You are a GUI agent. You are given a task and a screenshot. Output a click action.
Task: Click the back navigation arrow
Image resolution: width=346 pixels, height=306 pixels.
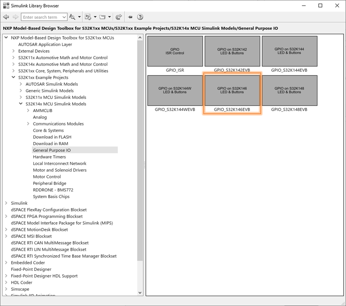[x=6, y=17]
